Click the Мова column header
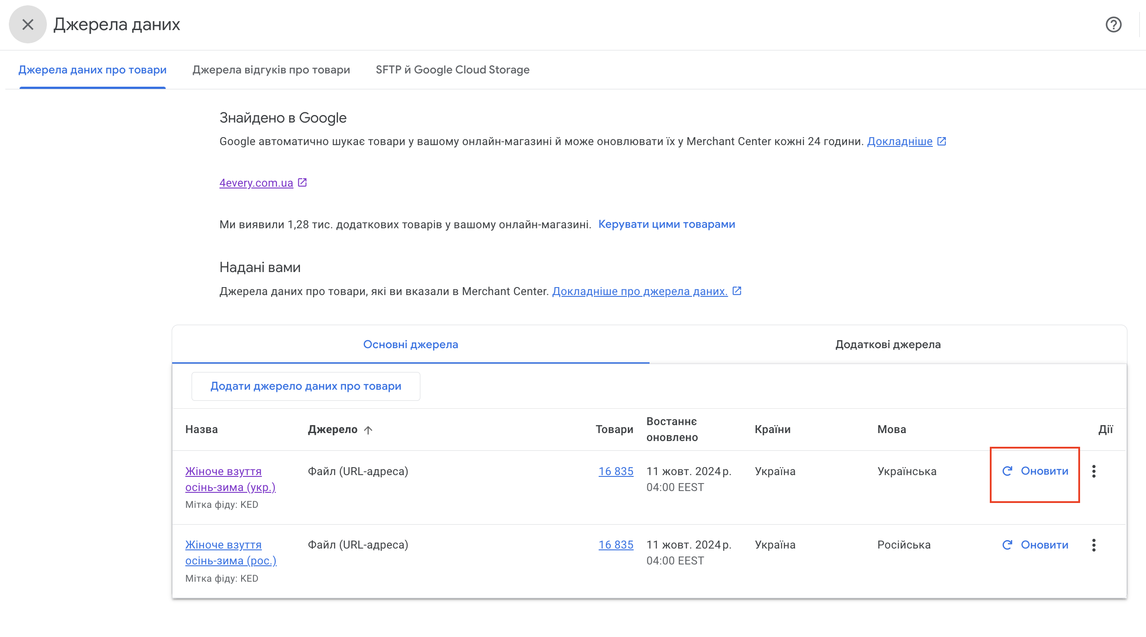 pyautogui.click(x=892, y=430)
